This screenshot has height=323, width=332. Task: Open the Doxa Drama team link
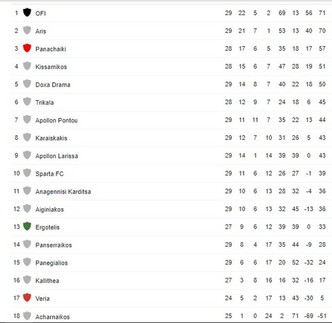click(x=53, y=85)
